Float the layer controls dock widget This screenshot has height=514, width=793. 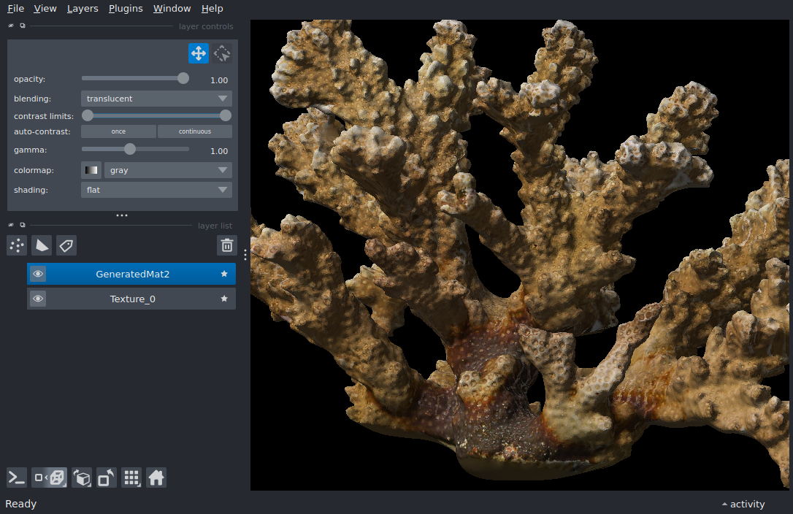[22, 26]
